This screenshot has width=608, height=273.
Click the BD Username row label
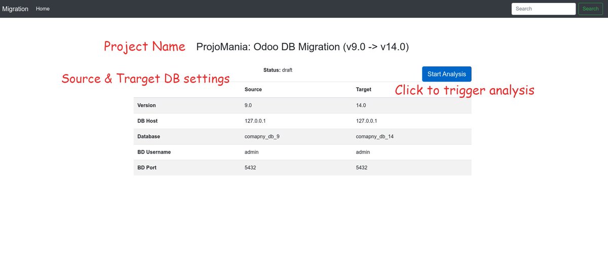(x=154, y=152)
